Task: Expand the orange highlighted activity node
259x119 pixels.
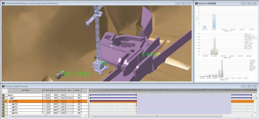Action: (13, 101)
